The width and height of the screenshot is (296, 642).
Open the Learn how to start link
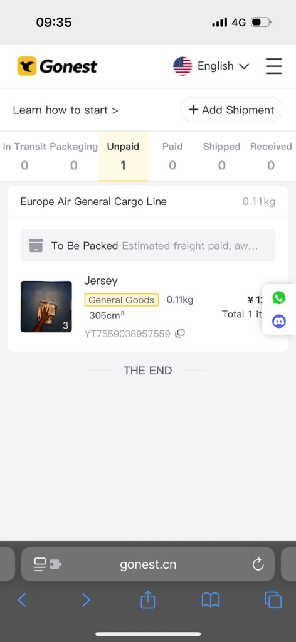click(x=65, y=110)
